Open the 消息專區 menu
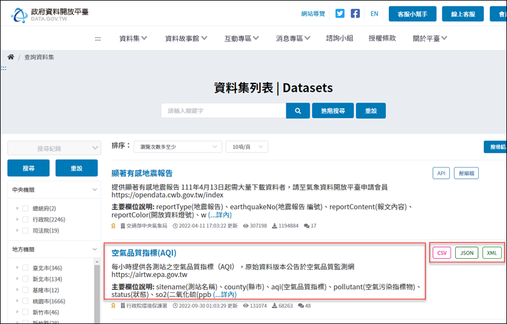This screenshot has width=507, height=324. coord(293,38)
